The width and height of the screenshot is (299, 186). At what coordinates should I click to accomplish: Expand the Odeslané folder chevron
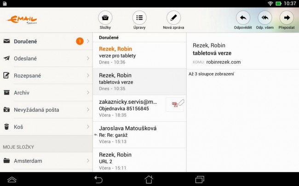point(88,58)
